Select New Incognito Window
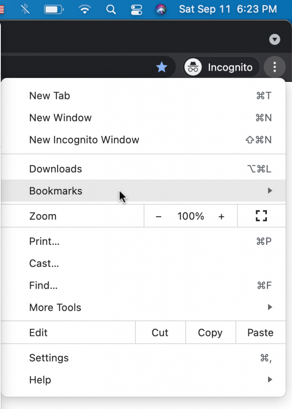 [84, 140]
